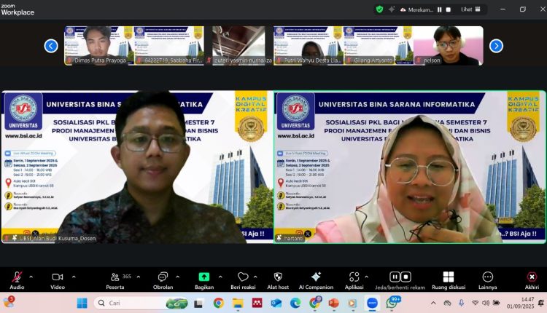Select nelson participant thumbnail
Viewport: 547px width, 313px height.
click(x=449, y=46)
